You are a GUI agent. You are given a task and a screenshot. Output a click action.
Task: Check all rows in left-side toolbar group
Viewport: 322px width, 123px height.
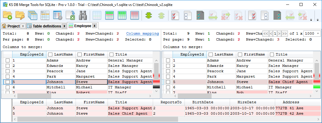(x=175, y=16)
